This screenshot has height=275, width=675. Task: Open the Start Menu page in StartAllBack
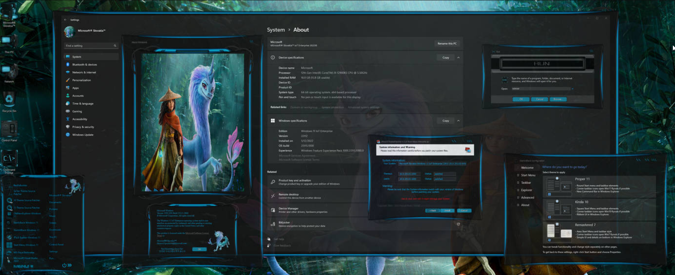528,175
